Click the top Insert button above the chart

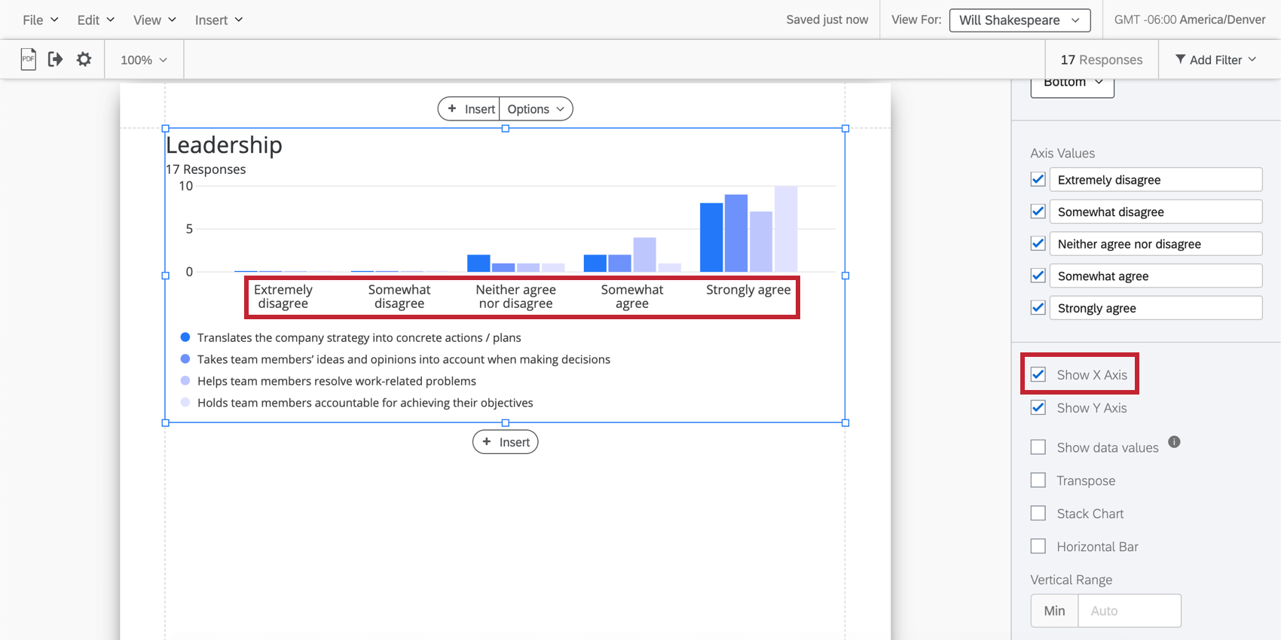click(470, 109)
